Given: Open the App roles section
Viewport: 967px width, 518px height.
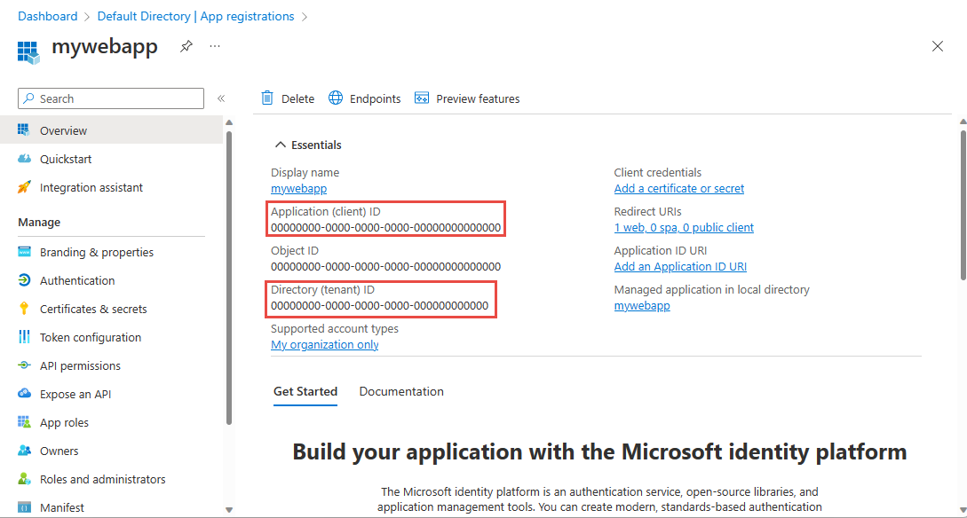Looking at the screenshot, I should pos(67,421).
